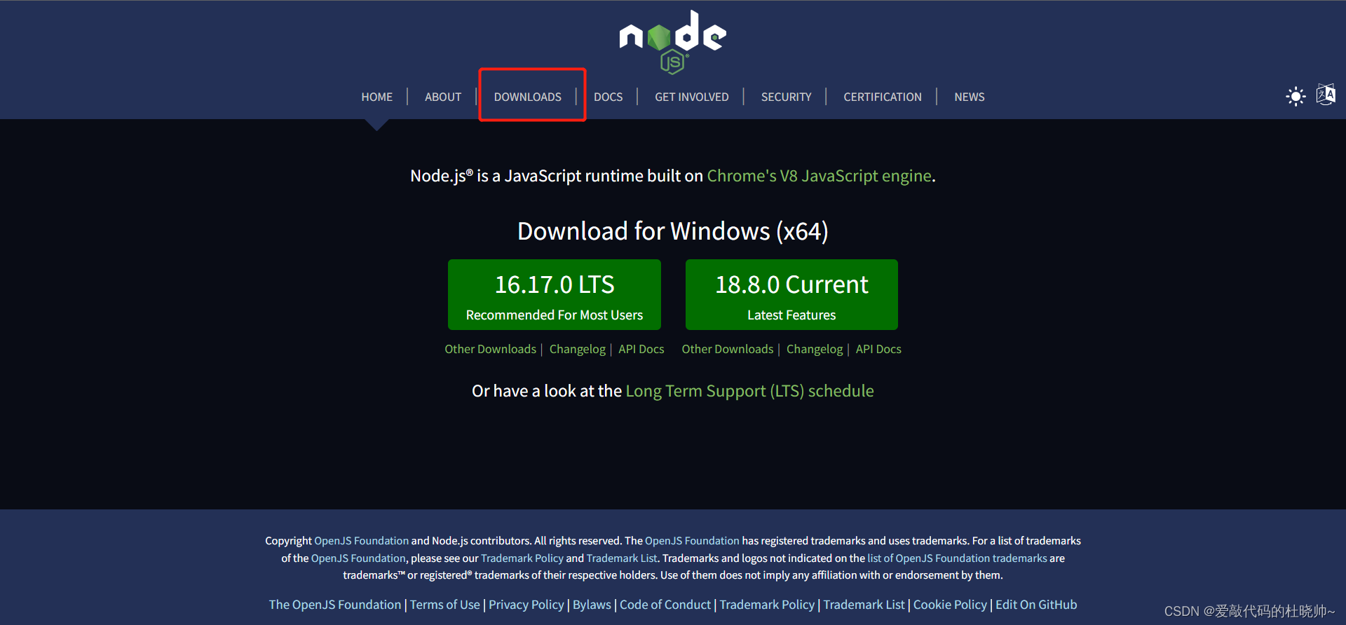Open the GET INVOLVED nav item
This screenshot has height=625, width=1346.
(692, 97)
